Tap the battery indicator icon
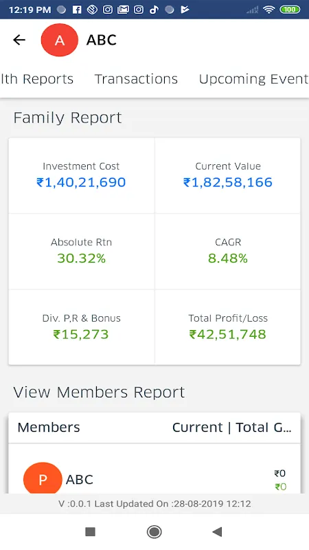The width and height of the screenshot is (309, 550). tap(290, 10)
